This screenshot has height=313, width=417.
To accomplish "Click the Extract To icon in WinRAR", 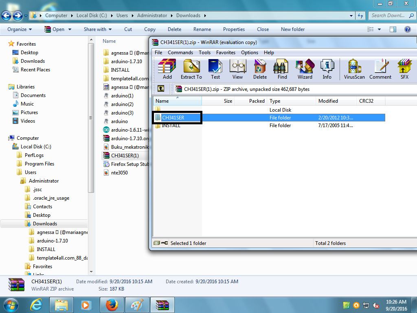I will pos(191,69).
